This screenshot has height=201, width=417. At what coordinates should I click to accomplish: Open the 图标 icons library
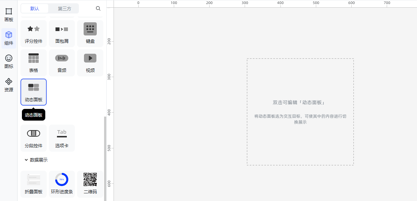[9, 61]
